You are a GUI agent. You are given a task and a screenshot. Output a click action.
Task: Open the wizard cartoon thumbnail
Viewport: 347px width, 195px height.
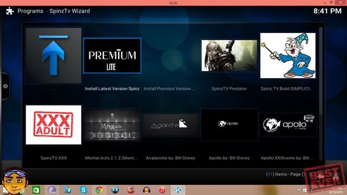(288, 55)
